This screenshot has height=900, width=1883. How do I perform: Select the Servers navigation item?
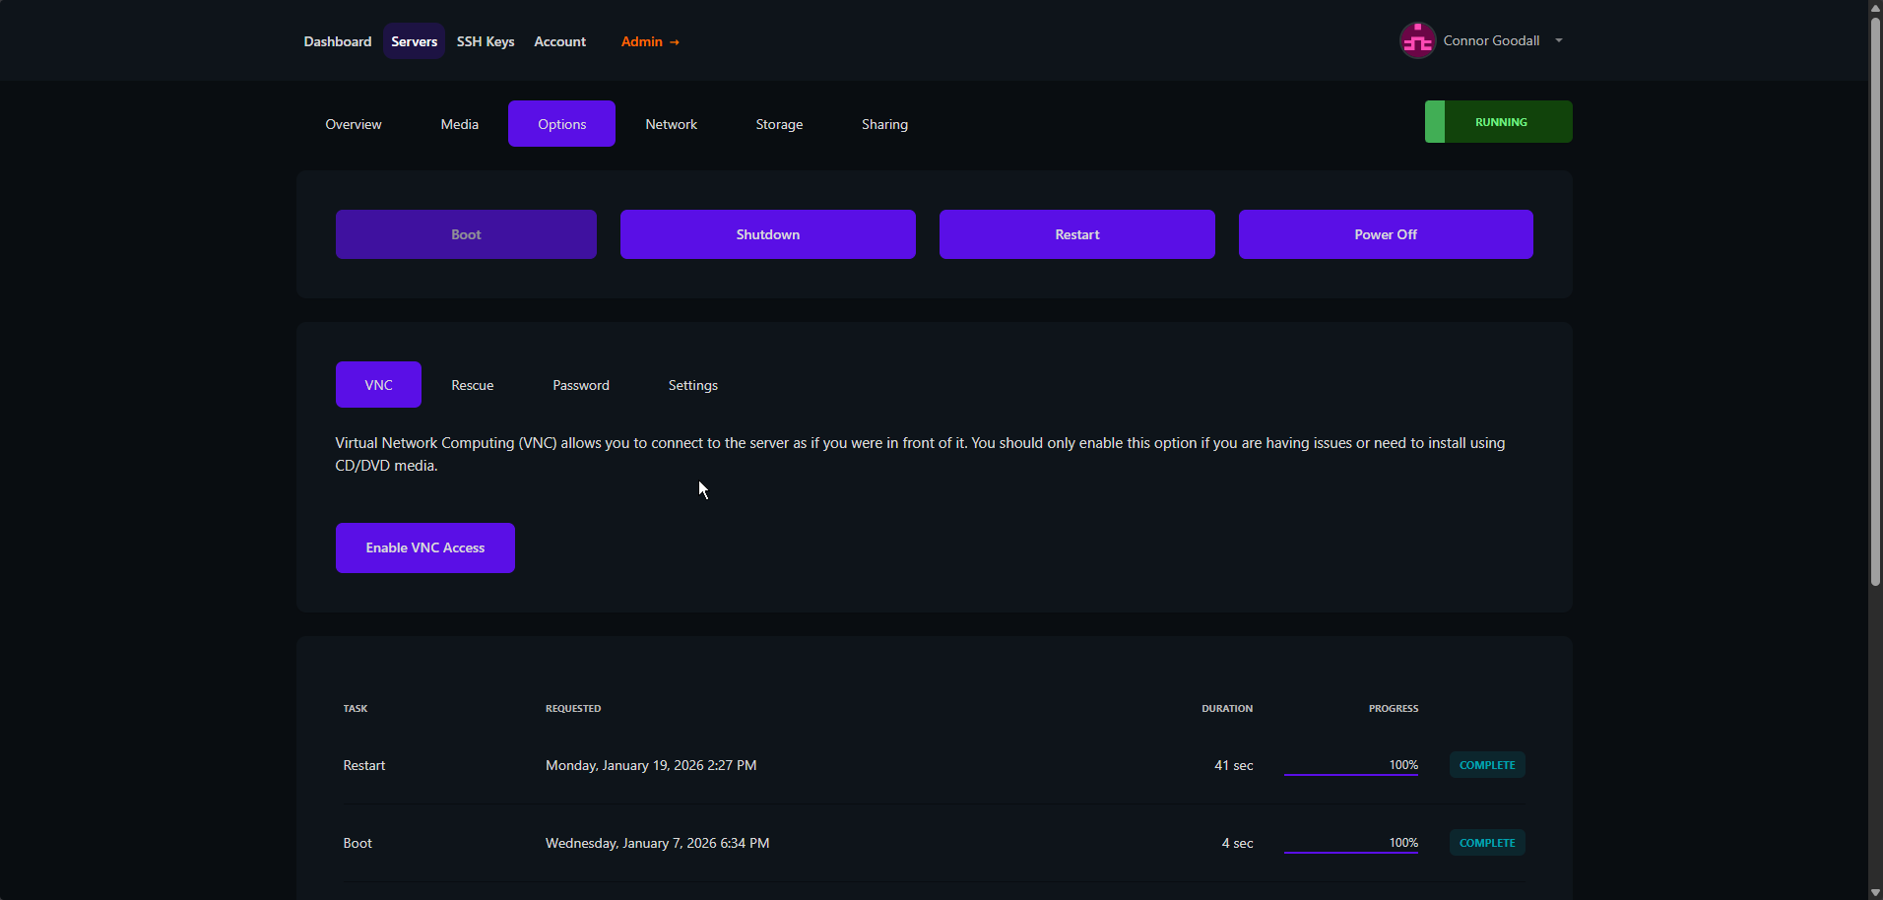coord(414,41)
